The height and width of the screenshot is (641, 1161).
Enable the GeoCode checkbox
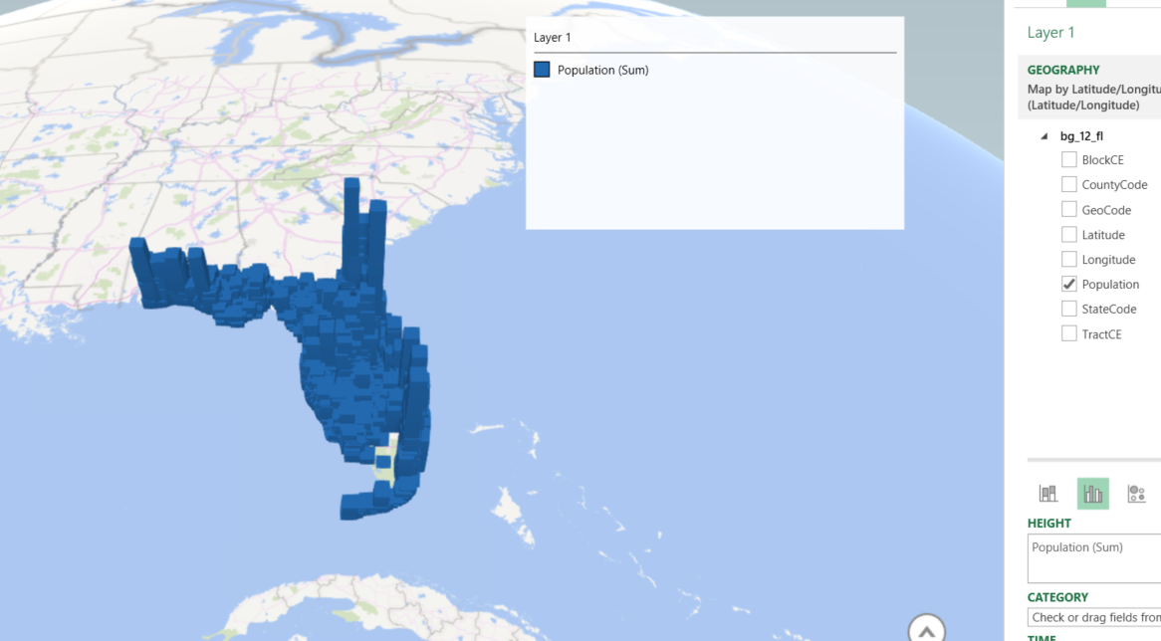1068,209
